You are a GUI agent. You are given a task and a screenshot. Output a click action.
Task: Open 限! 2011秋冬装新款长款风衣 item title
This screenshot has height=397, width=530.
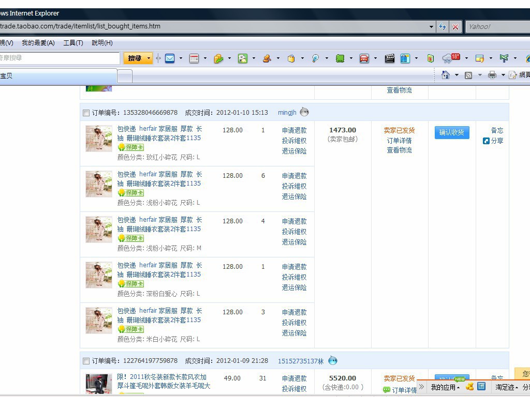point(164,381)
